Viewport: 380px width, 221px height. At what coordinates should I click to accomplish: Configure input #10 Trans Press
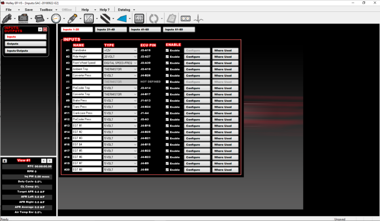click(x=197, y=107)
